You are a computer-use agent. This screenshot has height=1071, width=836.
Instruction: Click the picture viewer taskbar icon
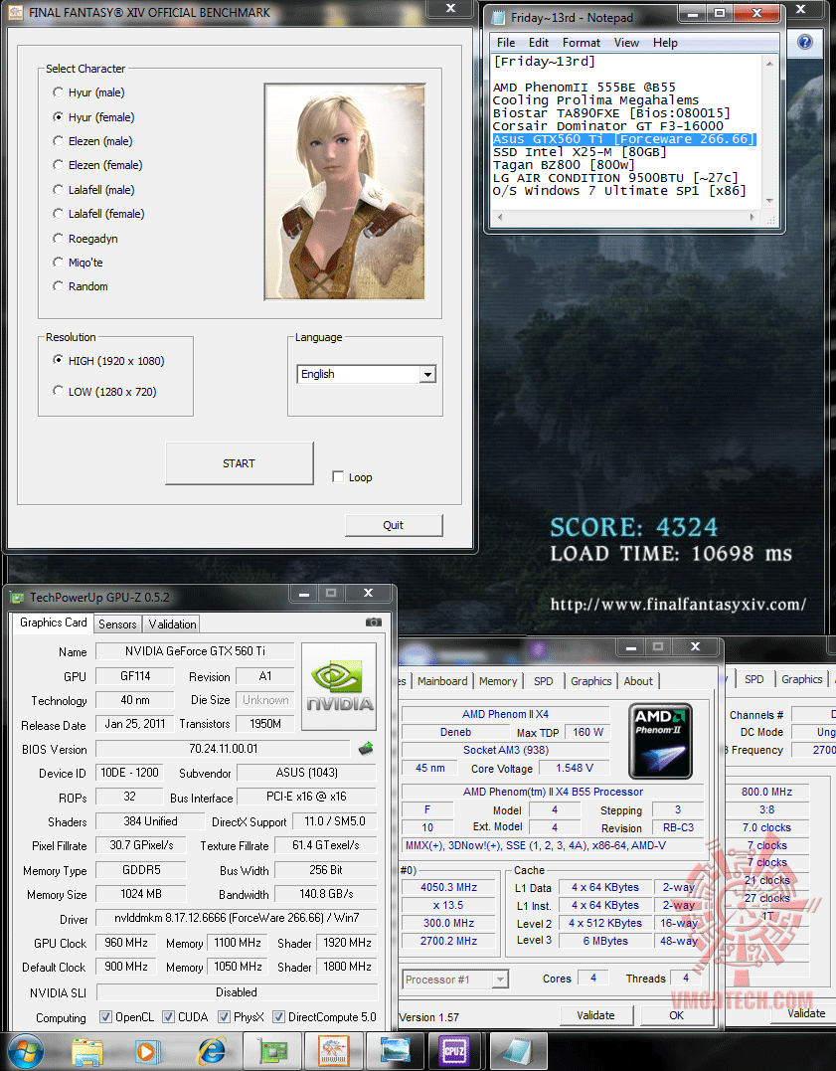point(395,1052)
